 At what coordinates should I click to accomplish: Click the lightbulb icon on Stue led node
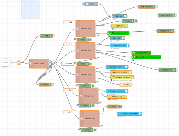[x=125, y=16]
